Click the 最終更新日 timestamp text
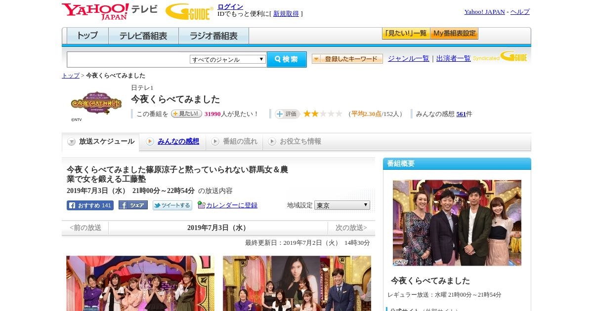This screenshot has height=311, width=593. click(x=307, y=243)
